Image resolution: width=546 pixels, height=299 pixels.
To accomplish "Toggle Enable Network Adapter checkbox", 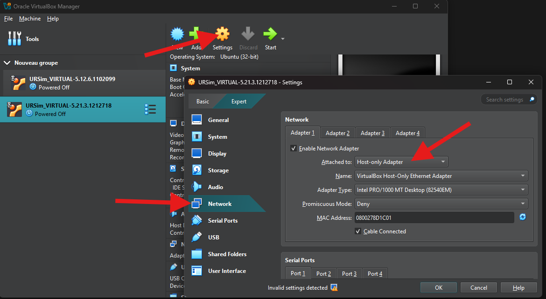I will pyautogui.click(x=294, y=149).
